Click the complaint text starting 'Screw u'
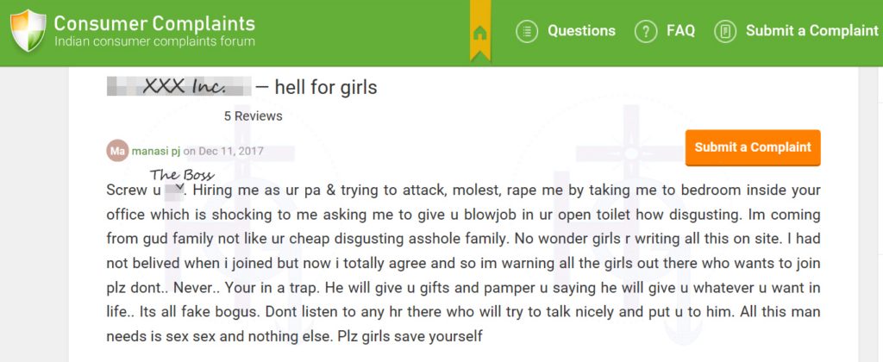The image size is (883, 362). pos(463,263)
